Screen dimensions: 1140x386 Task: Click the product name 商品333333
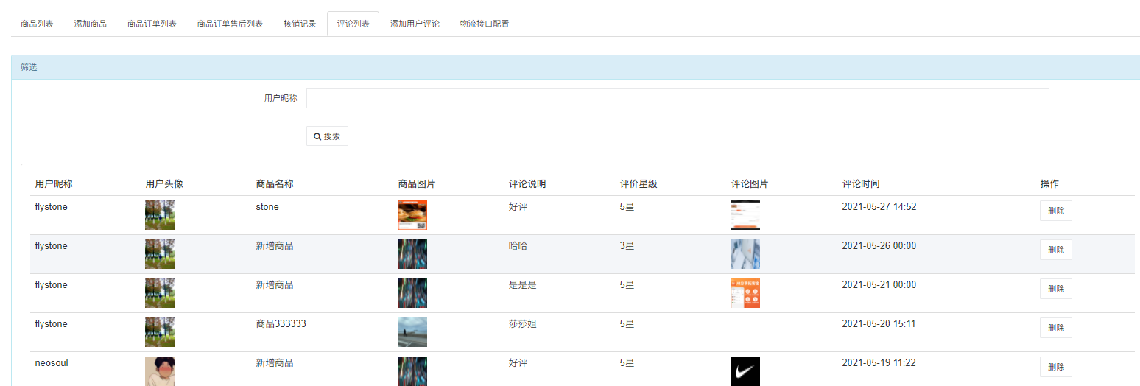point(281,324)
